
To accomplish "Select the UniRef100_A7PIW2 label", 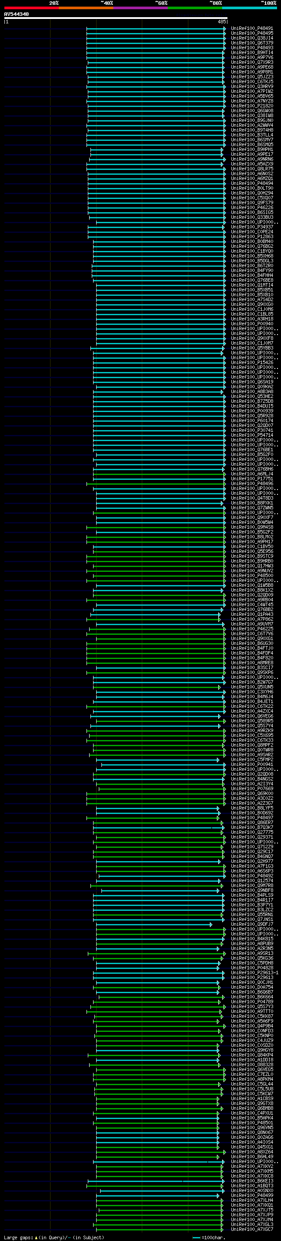I will pos(252,91).
